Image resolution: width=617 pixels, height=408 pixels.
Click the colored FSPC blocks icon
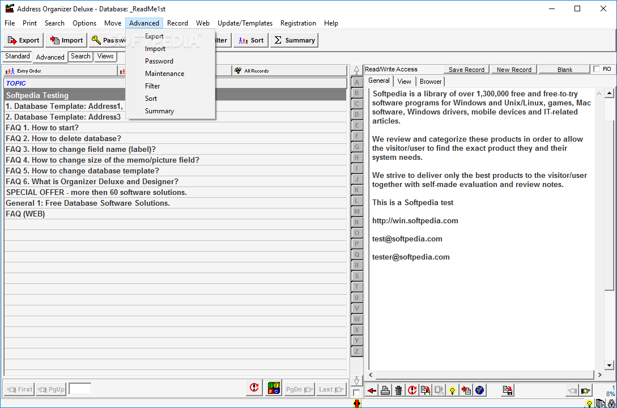point(274,388)
